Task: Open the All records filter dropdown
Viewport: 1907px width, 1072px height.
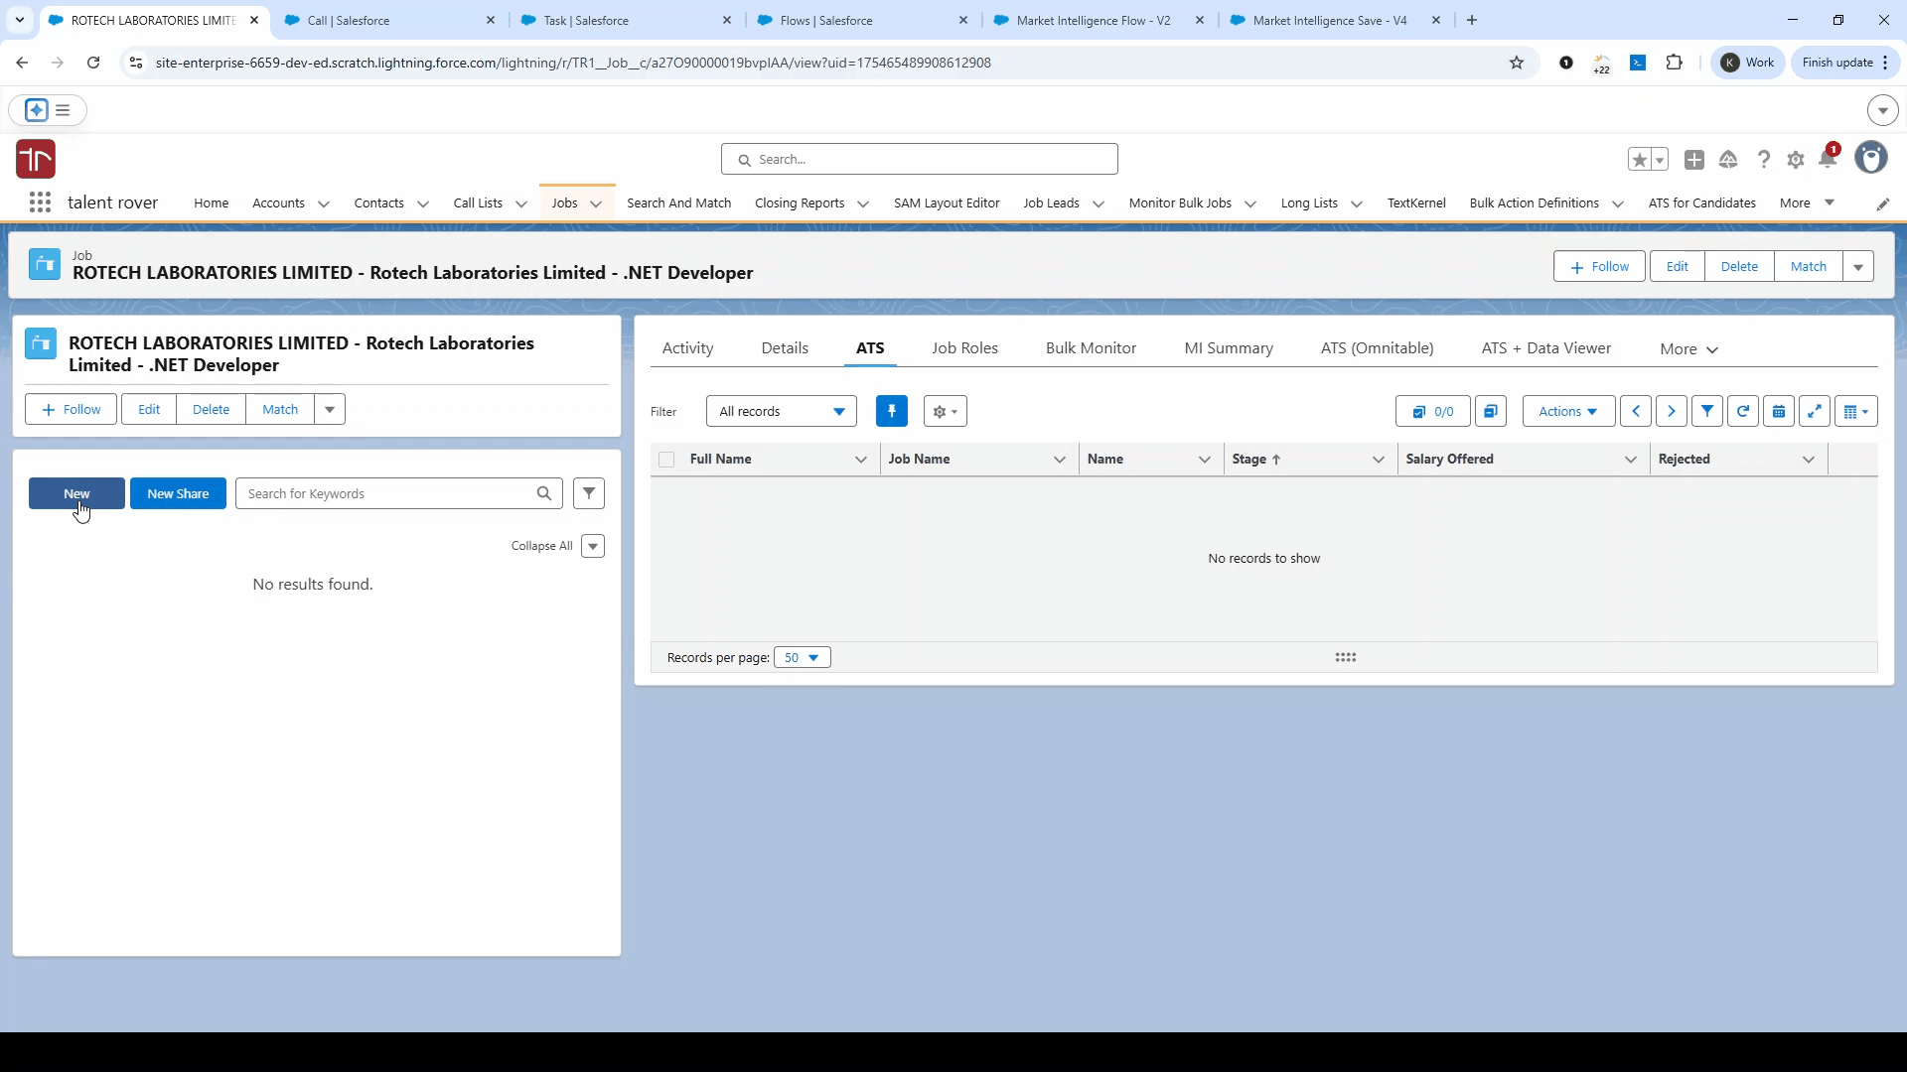Action: click(x=782, y=411)
